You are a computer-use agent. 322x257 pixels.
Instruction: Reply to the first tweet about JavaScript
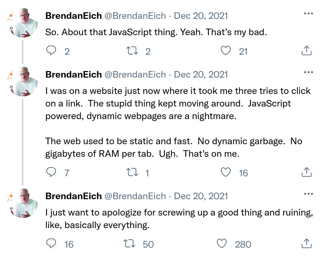[x=51, y=50]
